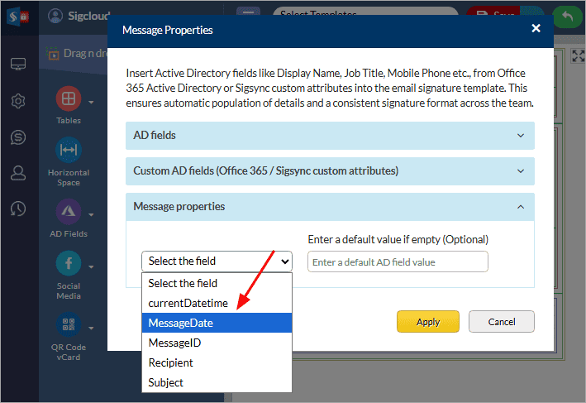Screen dimensions: 586x403
Task: Click the Social Media Facebook icon
Action: point(69,264)
